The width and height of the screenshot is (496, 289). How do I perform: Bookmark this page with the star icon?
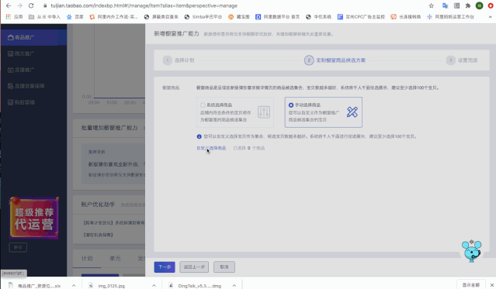click(x=431, y=5)
